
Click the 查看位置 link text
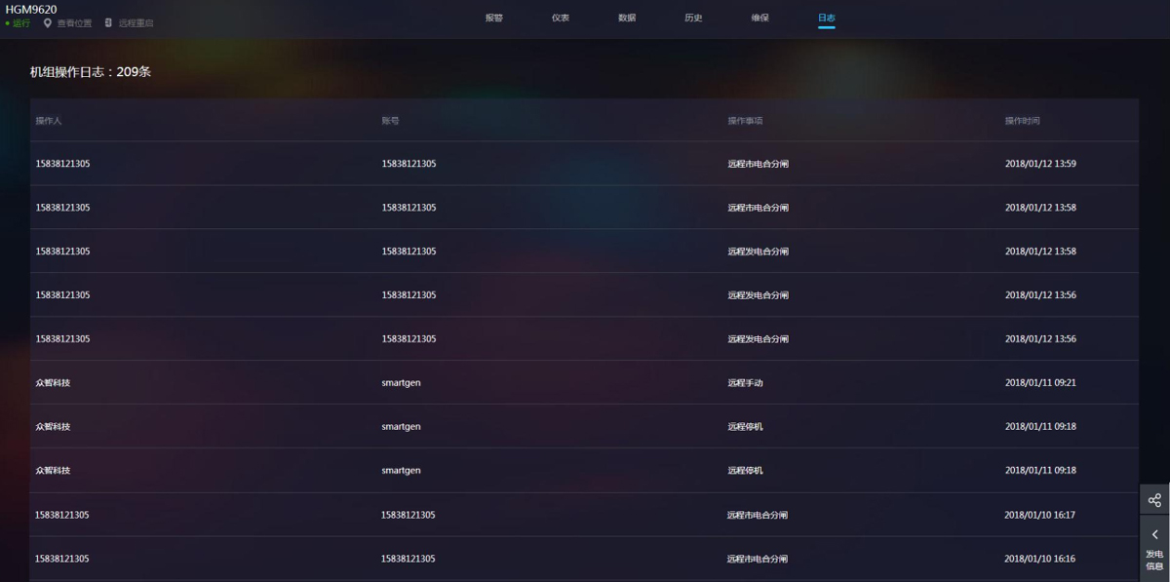click(74, 22)
